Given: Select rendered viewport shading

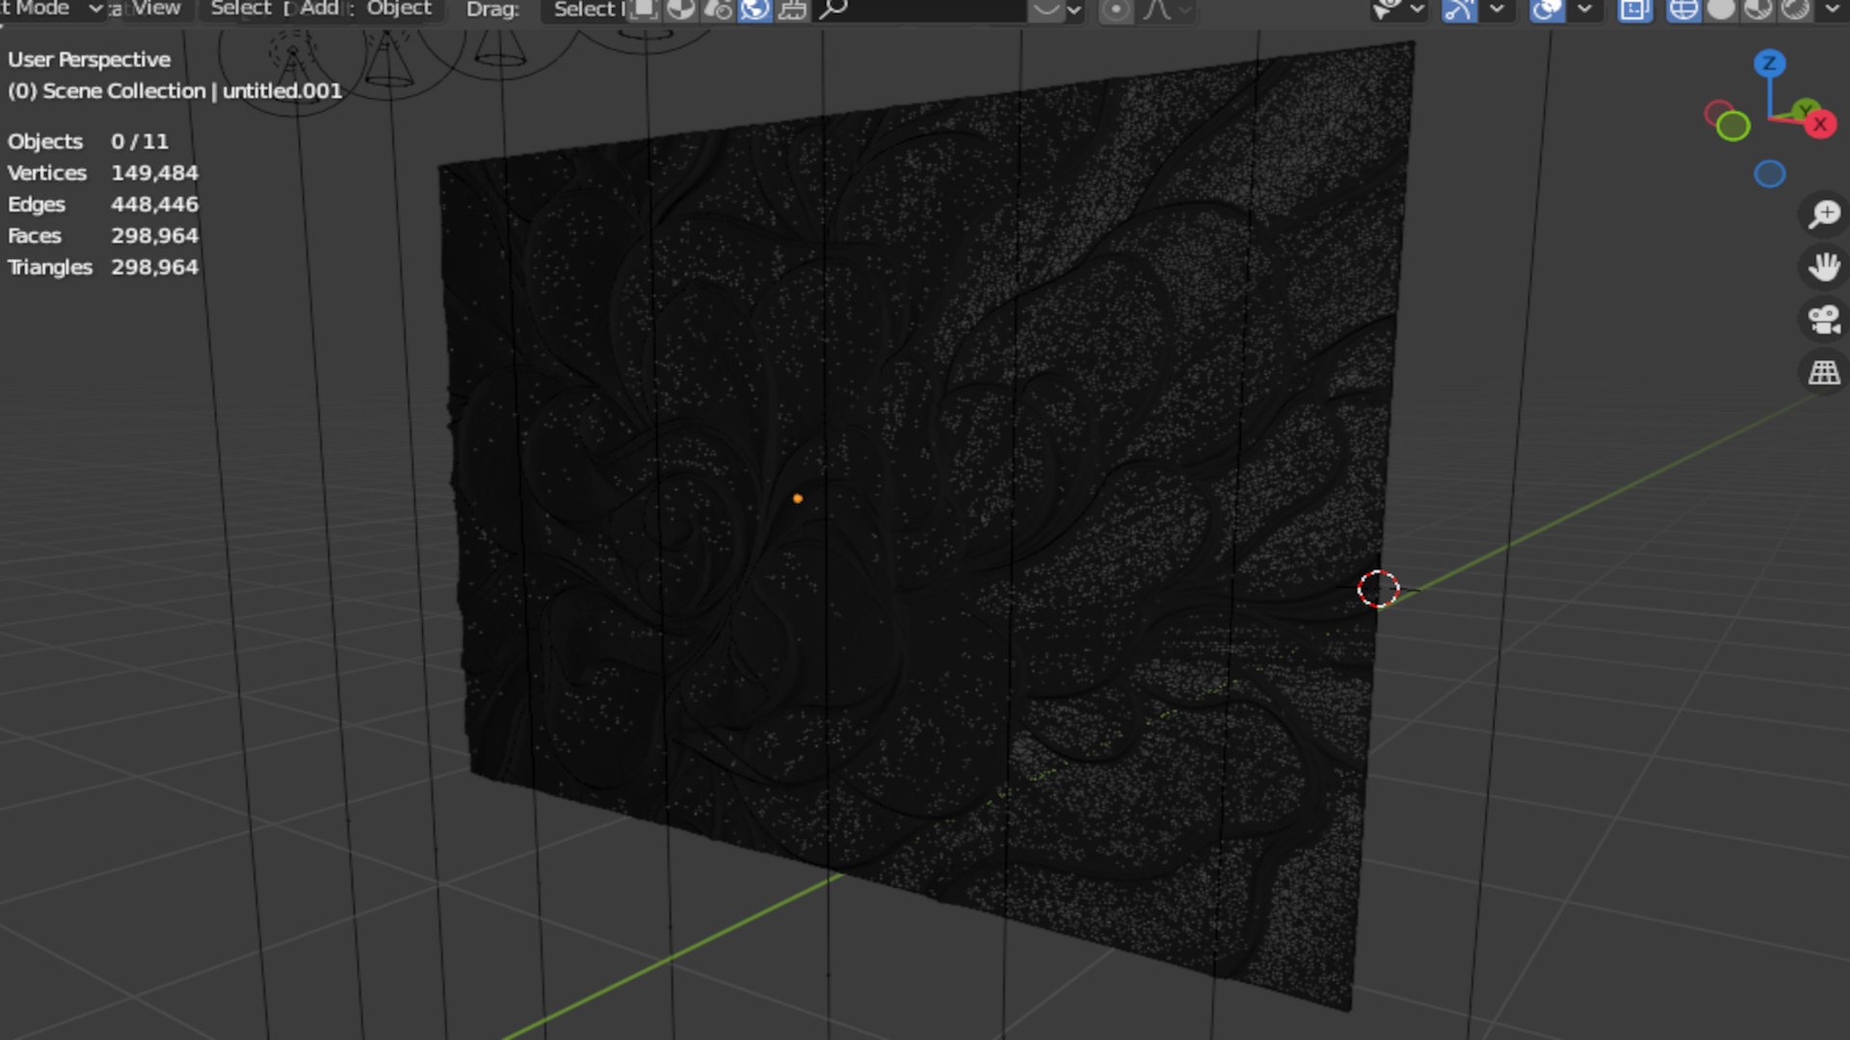Looking at the screenshot, I should point(1795,10).
